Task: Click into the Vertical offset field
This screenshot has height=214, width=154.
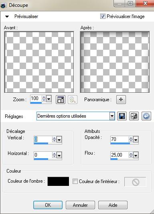Action: coord(43,139)
